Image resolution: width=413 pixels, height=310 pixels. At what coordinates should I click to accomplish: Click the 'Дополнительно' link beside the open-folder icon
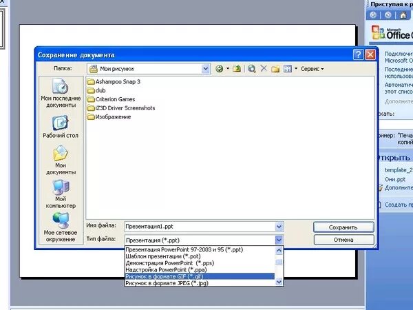pyautogui.click(x=399, y=187)
